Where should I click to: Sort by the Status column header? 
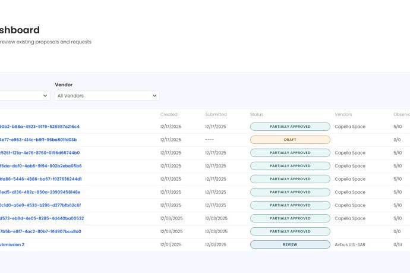[257, 114]
